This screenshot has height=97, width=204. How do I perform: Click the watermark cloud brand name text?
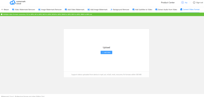(21, 2)
